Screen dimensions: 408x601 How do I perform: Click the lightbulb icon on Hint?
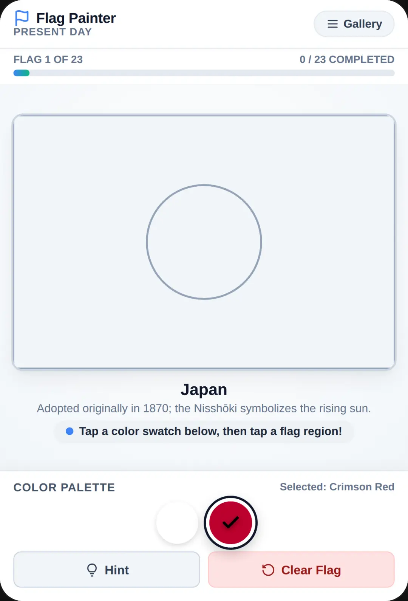[x=92, y=570]
